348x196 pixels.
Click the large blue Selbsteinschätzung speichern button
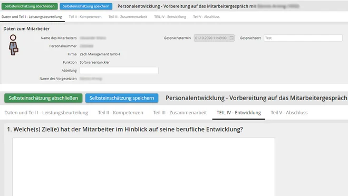pos(122,98)
